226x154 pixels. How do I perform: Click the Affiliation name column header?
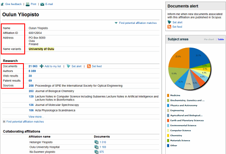(x=39, y=136)
